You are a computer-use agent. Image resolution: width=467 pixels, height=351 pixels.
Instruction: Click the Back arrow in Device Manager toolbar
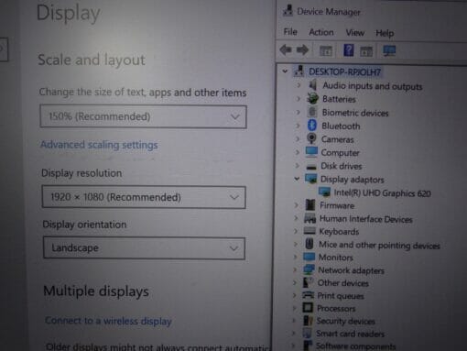pos(286,49)
